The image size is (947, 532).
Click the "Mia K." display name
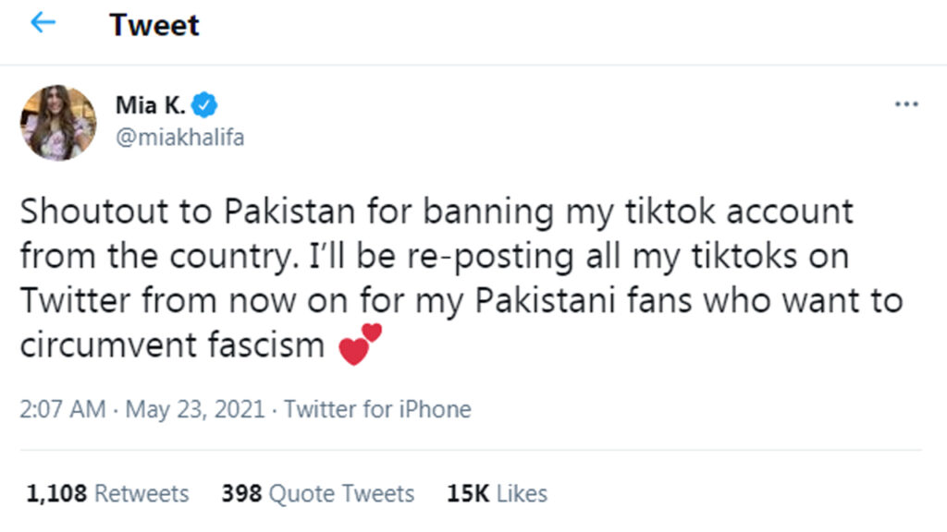(151, 105)
